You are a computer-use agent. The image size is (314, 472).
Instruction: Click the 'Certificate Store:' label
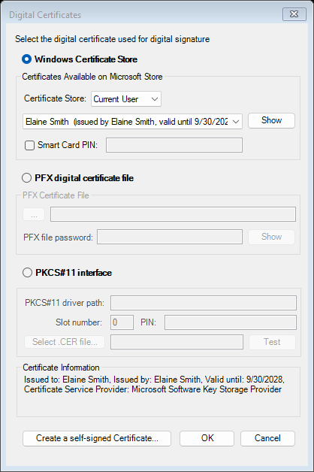click(x=55, y=98)
